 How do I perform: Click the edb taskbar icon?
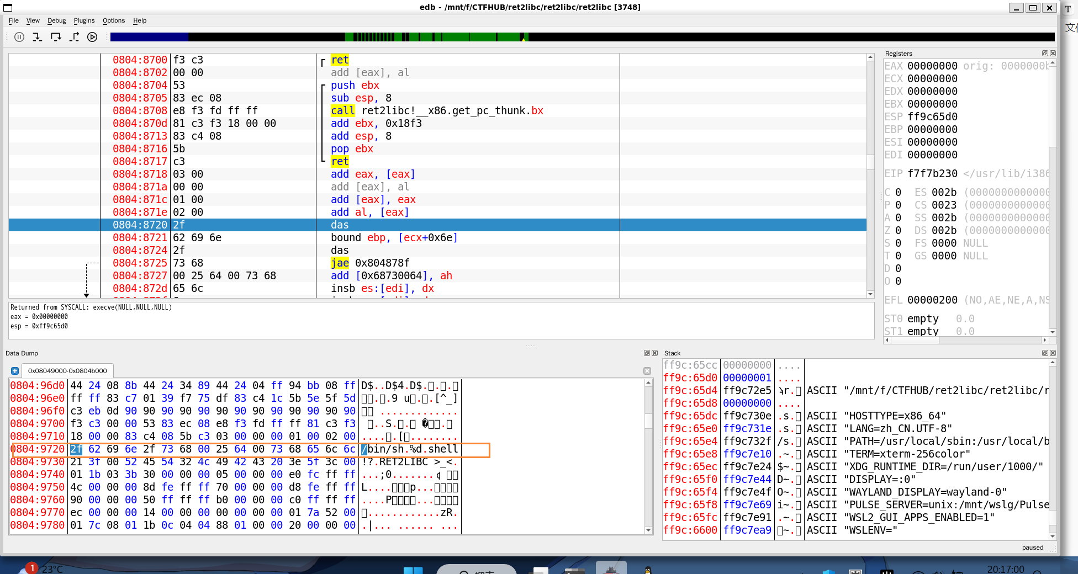tap(611, 568)
